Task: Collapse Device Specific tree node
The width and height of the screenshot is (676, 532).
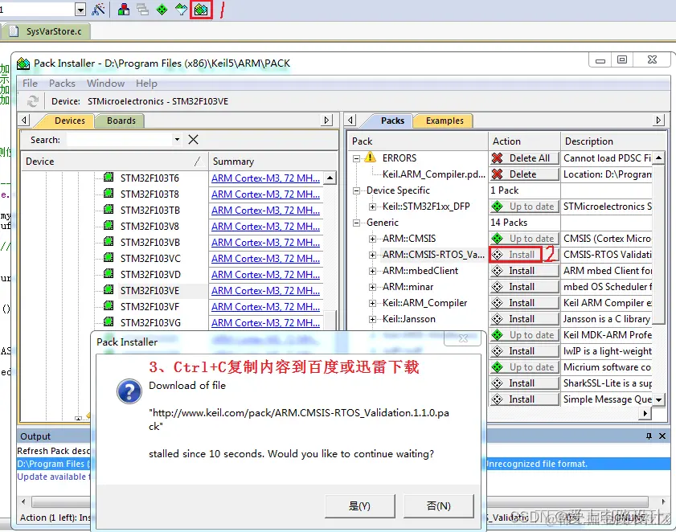Action: point(356,190)
